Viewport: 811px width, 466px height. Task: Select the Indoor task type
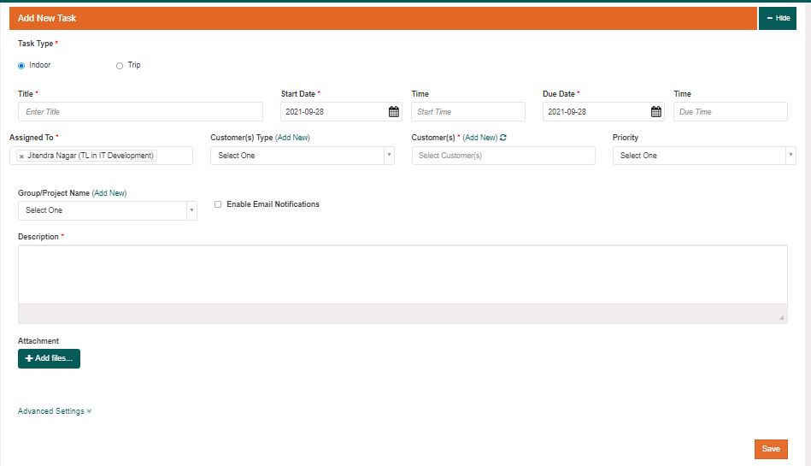pyautogui.click(x=21, y=66)
